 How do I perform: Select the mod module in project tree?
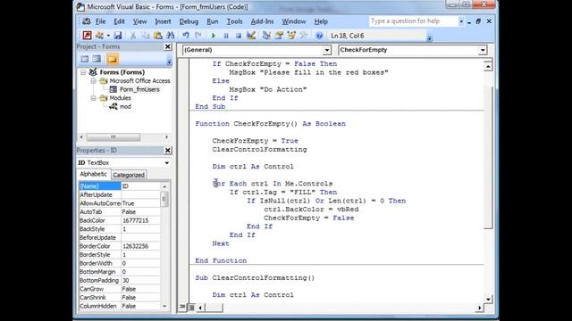point(125,106)
